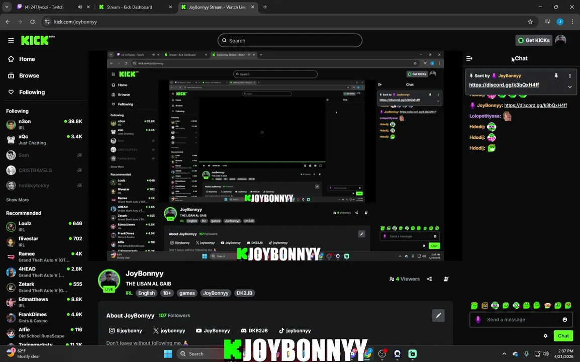Open n3on channel in Following list
The height and width of the screenshot is (362, 580).
44,124
